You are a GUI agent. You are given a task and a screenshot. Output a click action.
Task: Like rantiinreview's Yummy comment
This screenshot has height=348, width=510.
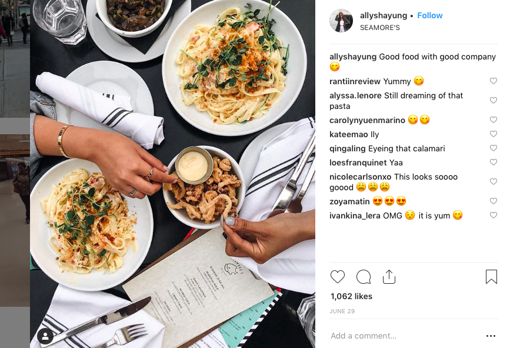click(494, 81)
